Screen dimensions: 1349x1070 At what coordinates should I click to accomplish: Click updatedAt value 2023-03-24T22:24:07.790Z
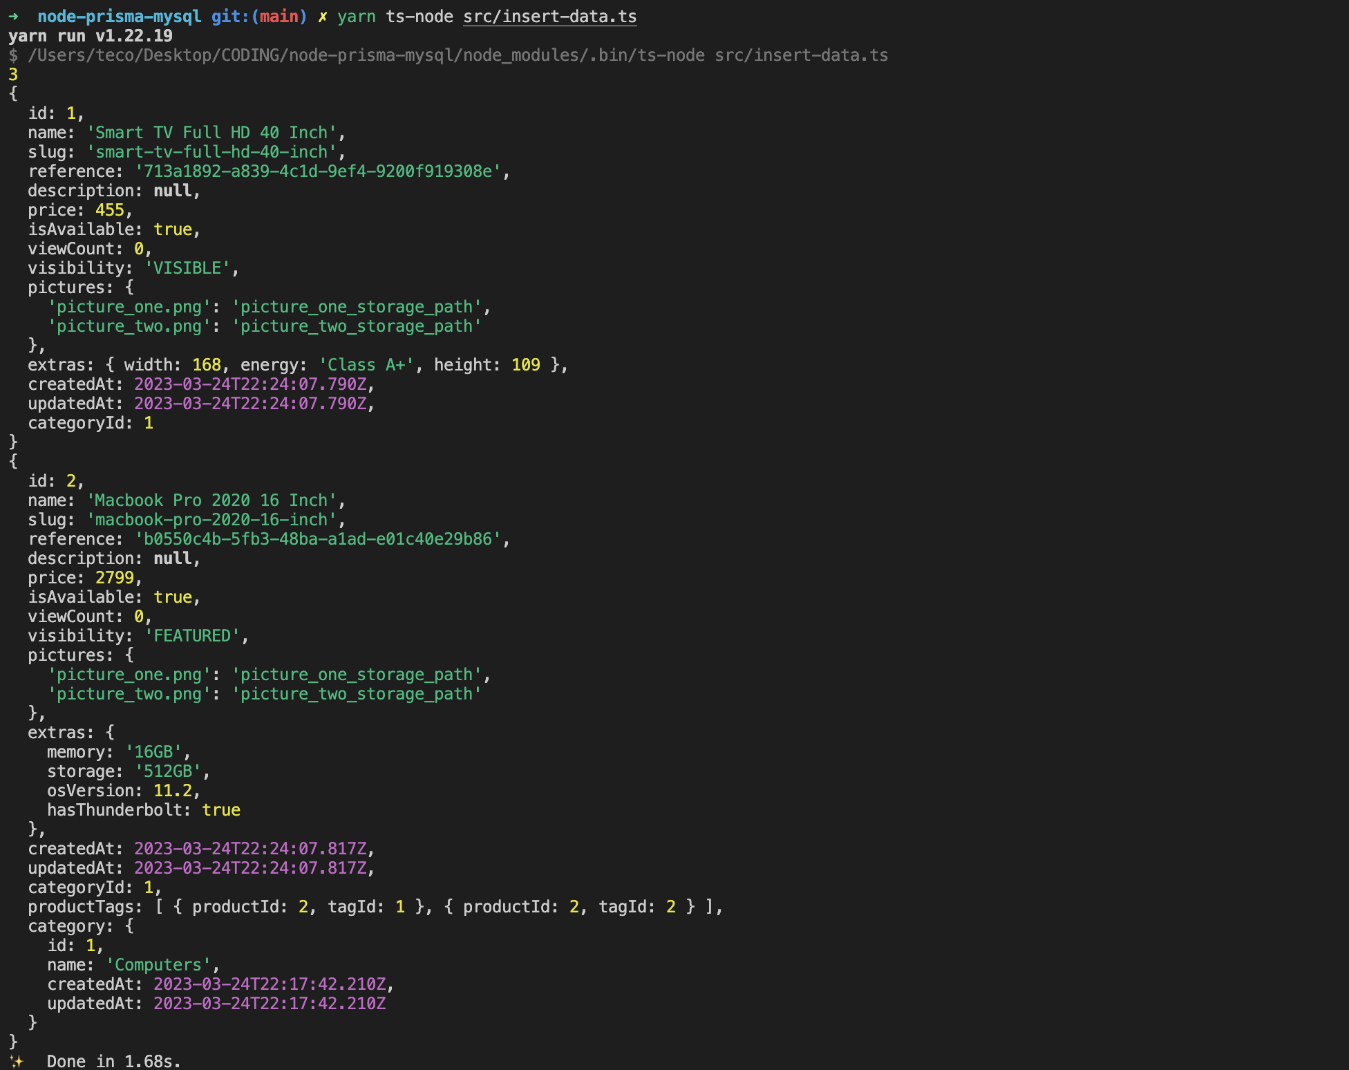pyautogui.click(x=250, y=404)
